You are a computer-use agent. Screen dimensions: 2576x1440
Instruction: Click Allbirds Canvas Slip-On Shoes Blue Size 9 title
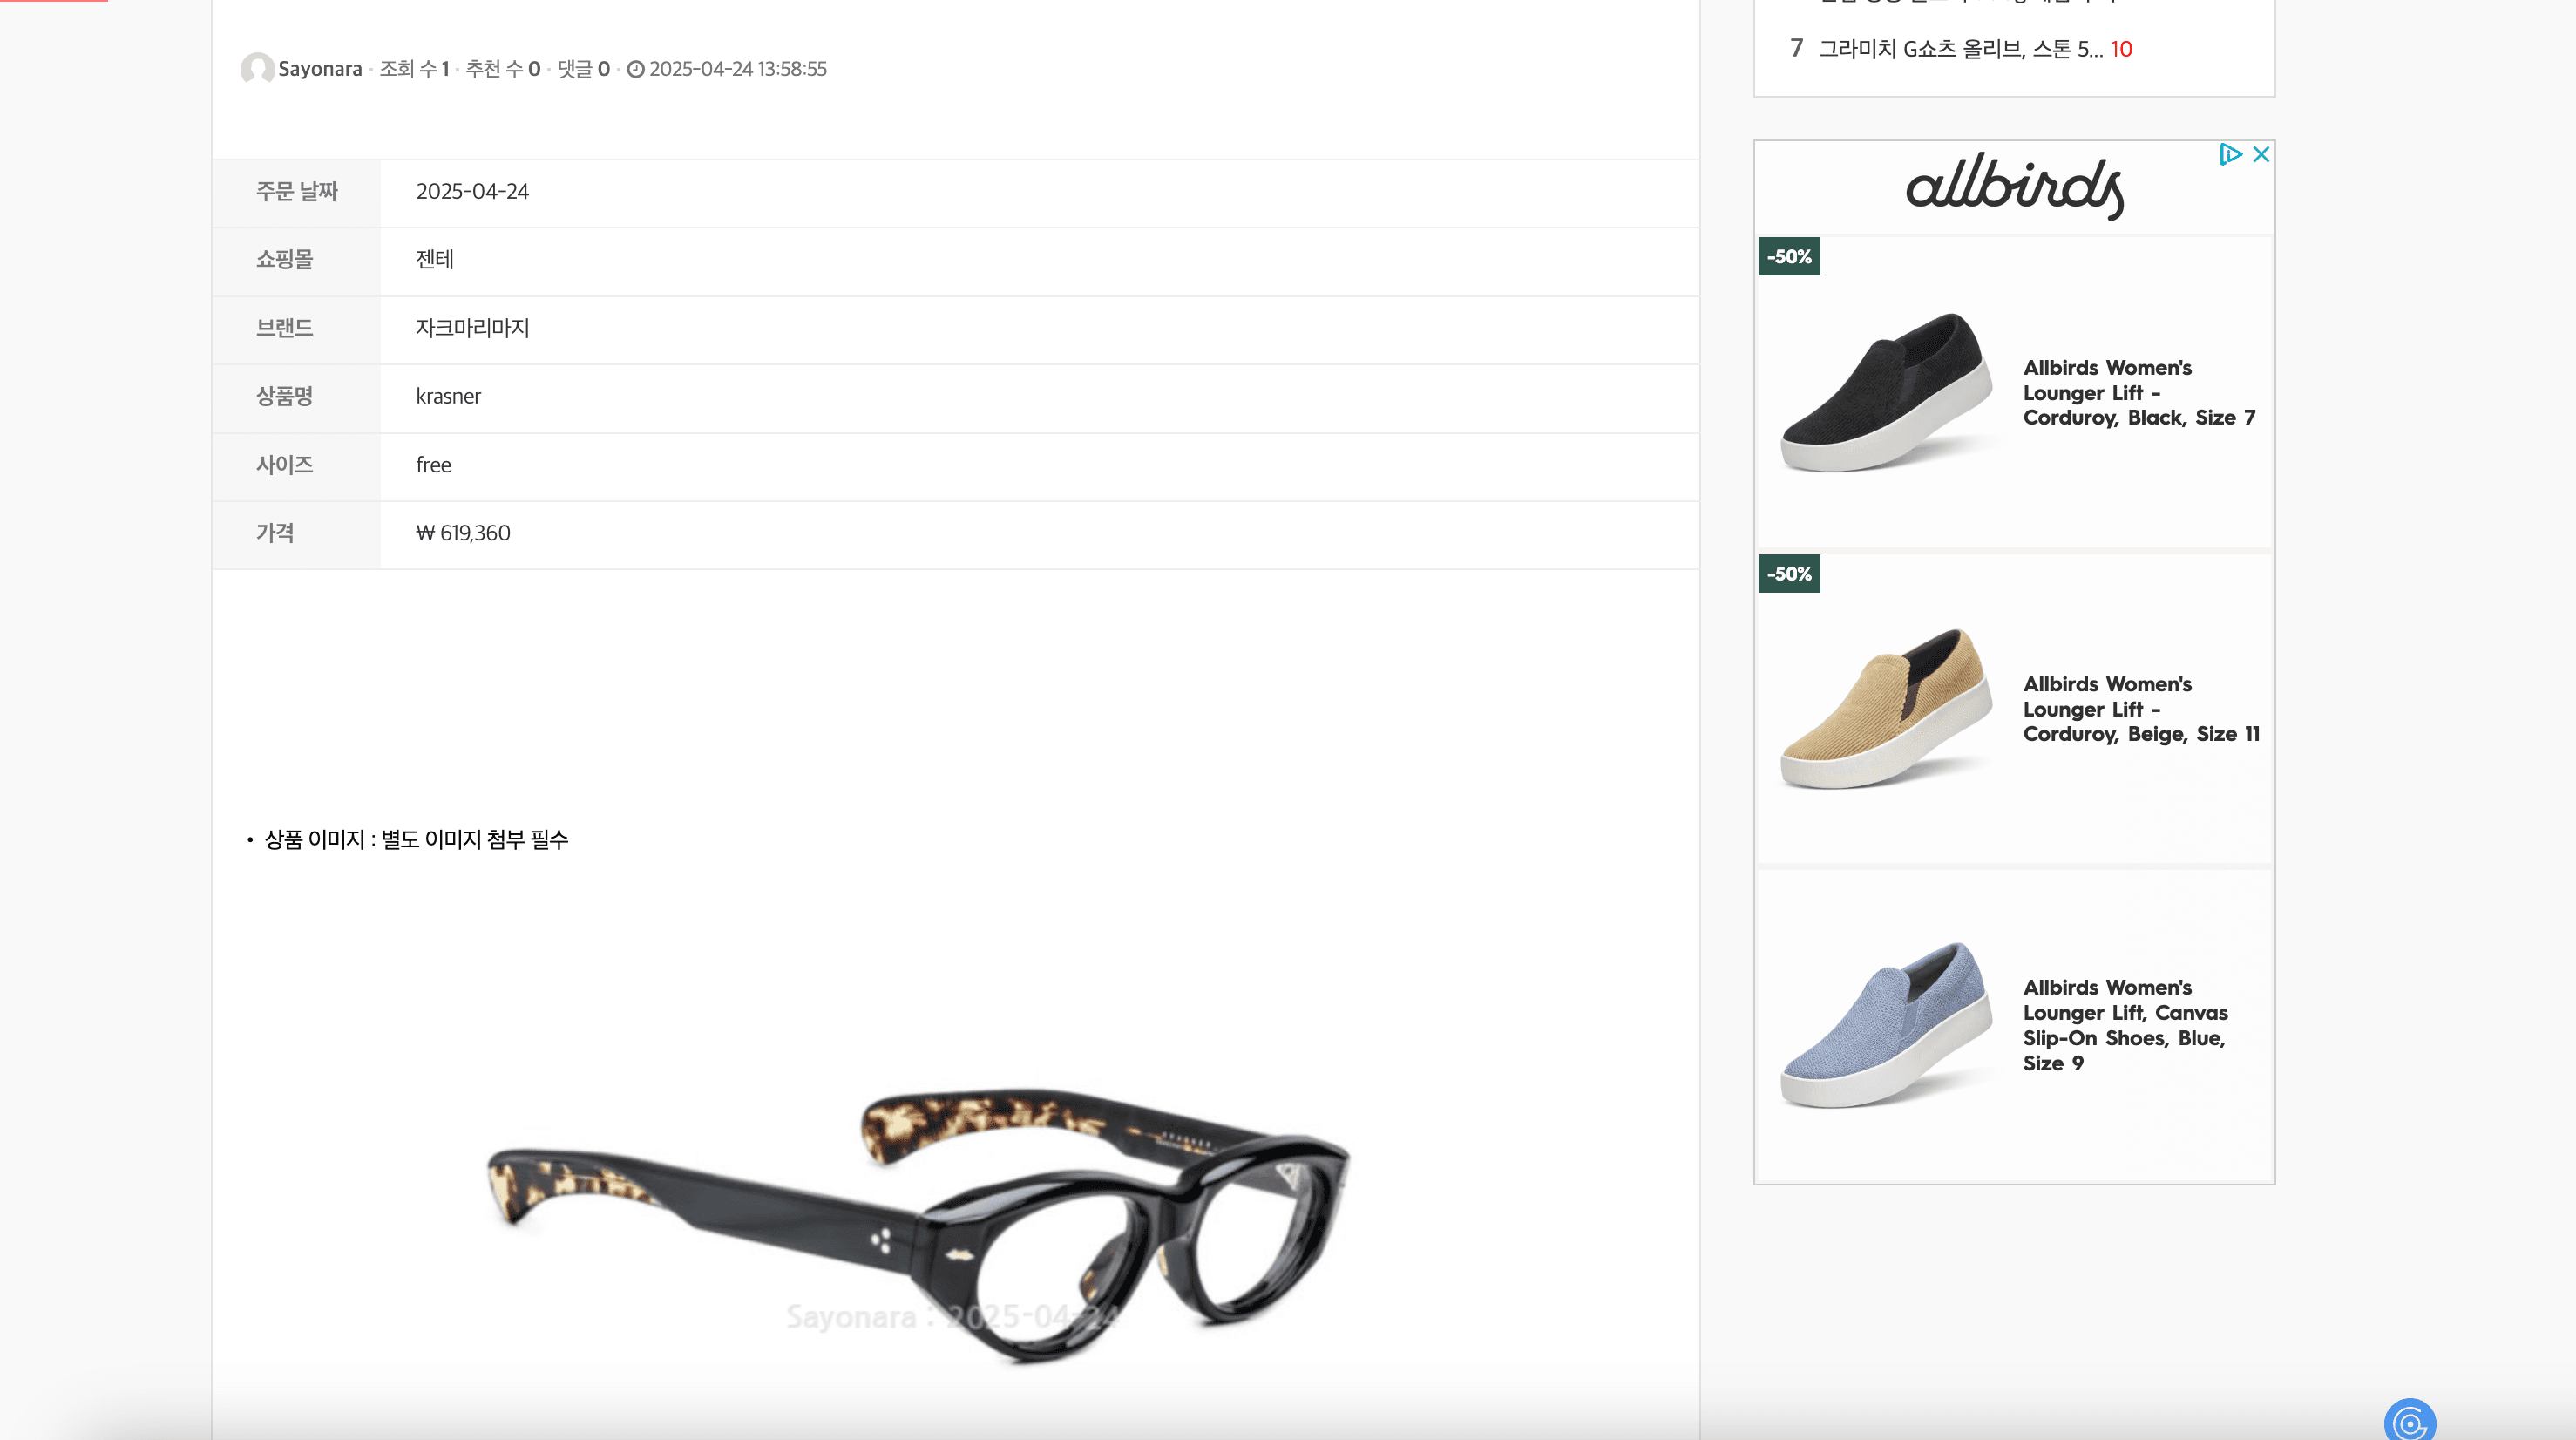(2125, 1025)
